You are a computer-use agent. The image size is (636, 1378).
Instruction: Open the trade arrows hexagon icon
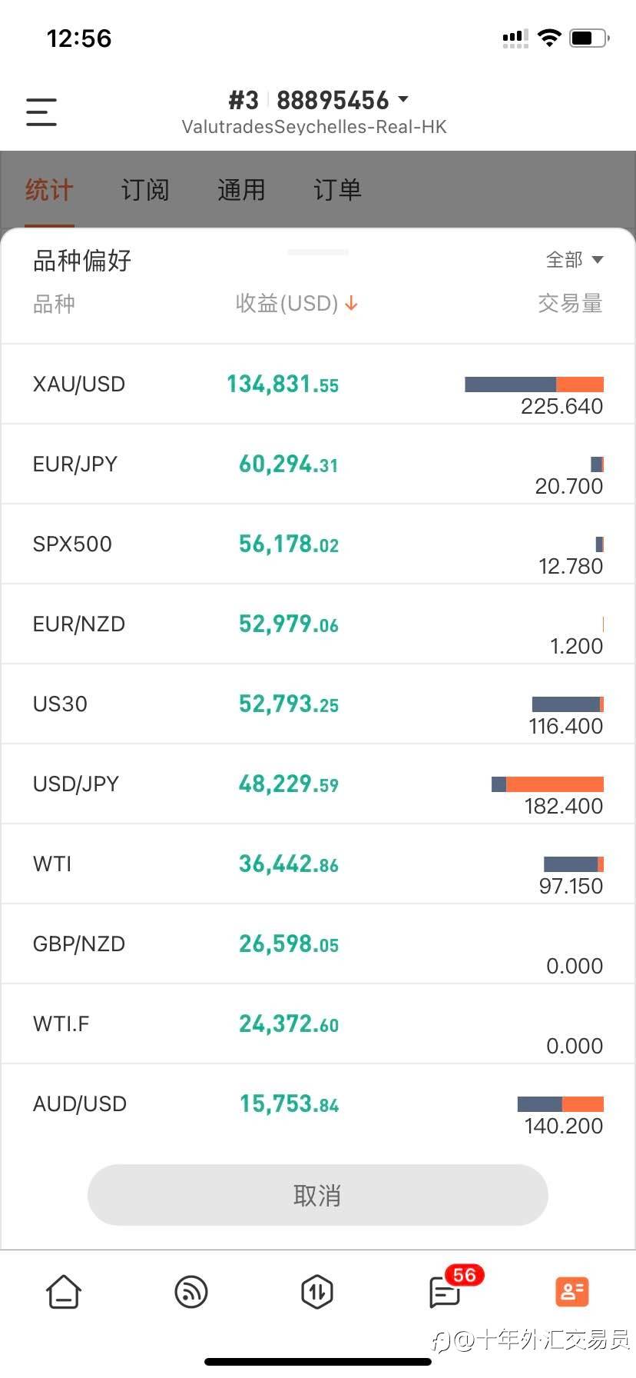pyautogui.click(x=317, y=1291)
